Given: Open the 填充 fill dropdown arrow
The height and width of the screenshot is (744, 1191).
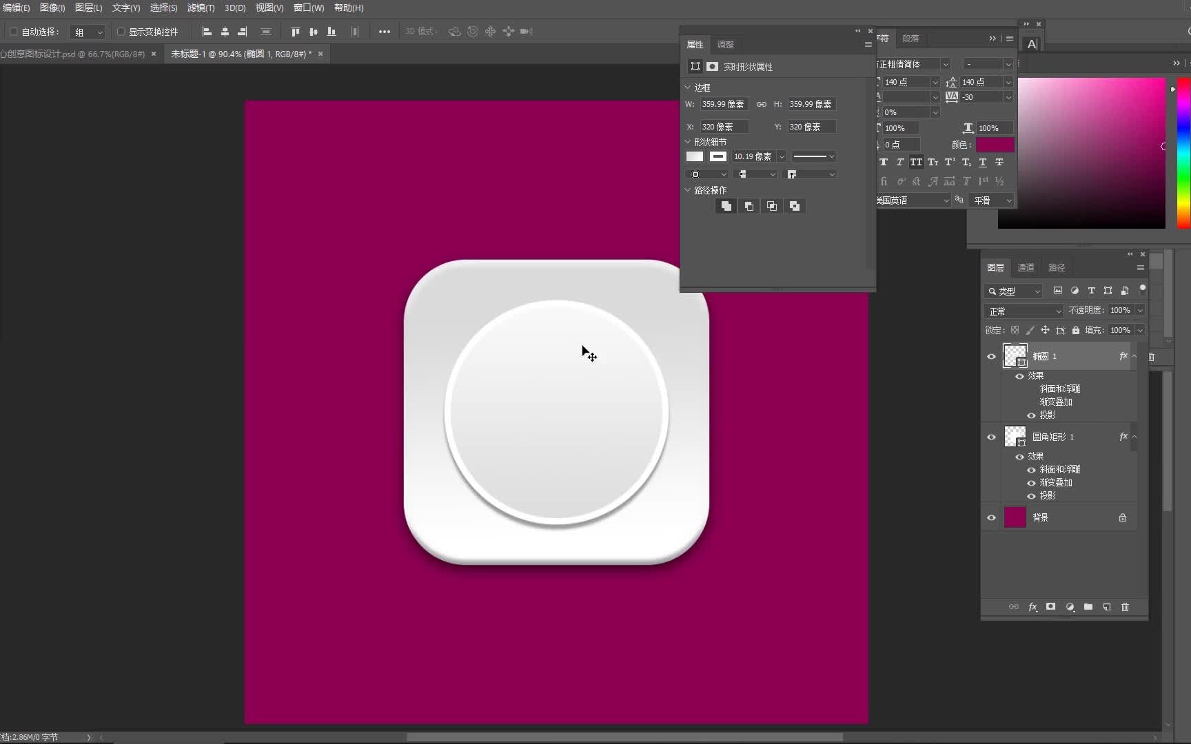Looking at the screenshot, I should pos(1140,330).
